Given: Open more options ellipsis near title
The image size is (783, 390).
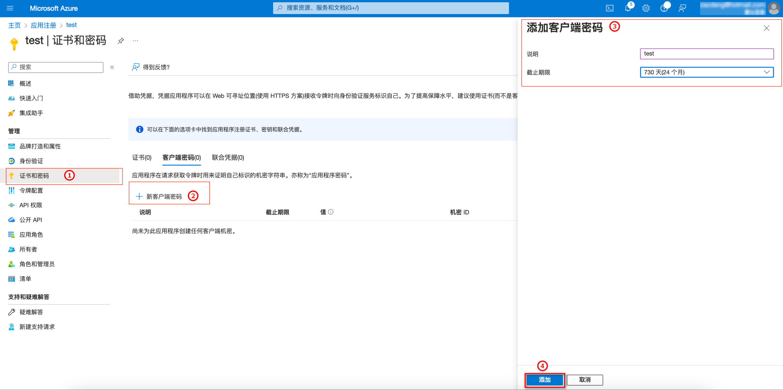Looking at the screenshot, I should pos(135,41).
